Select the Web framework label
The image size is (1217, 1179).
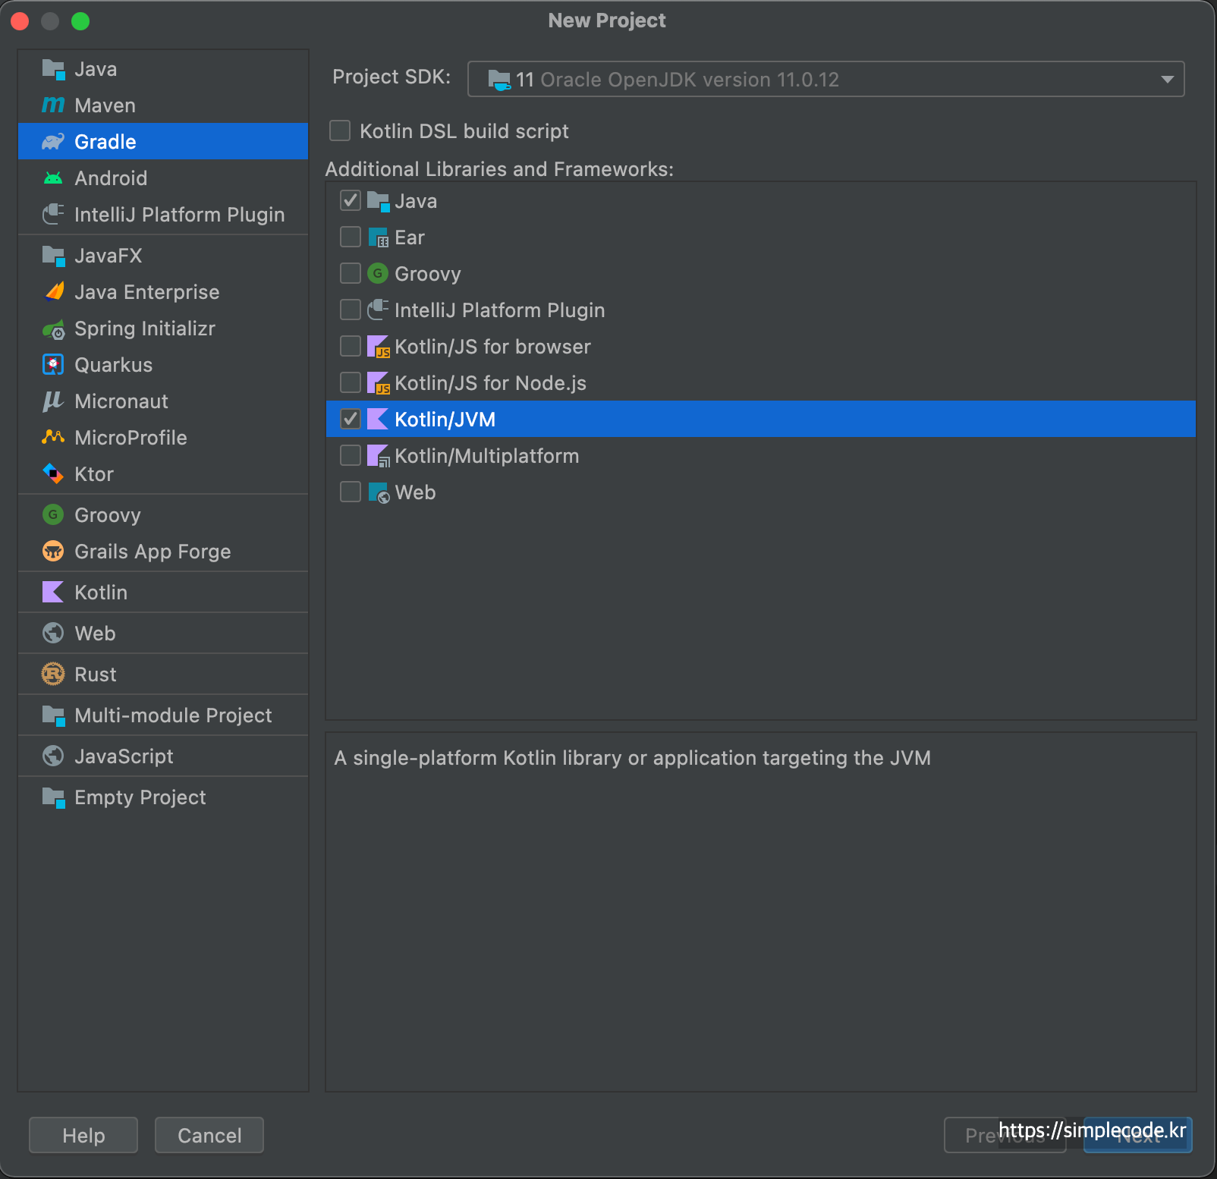coord(415,492)
